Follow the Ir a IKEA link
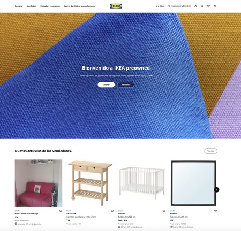The width and height of the screenshot is (241, 231). tap(160, 6)
